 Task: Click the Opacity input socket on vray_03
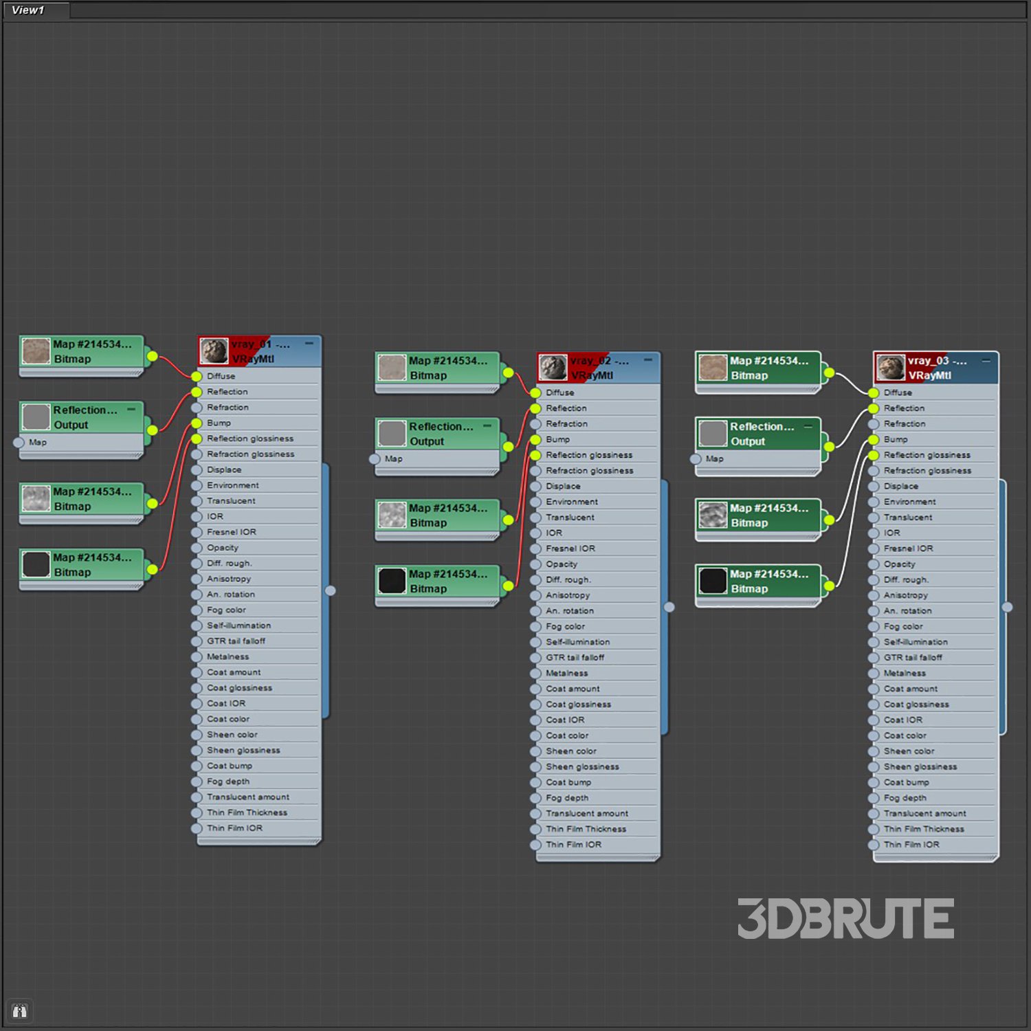[874, 564]
